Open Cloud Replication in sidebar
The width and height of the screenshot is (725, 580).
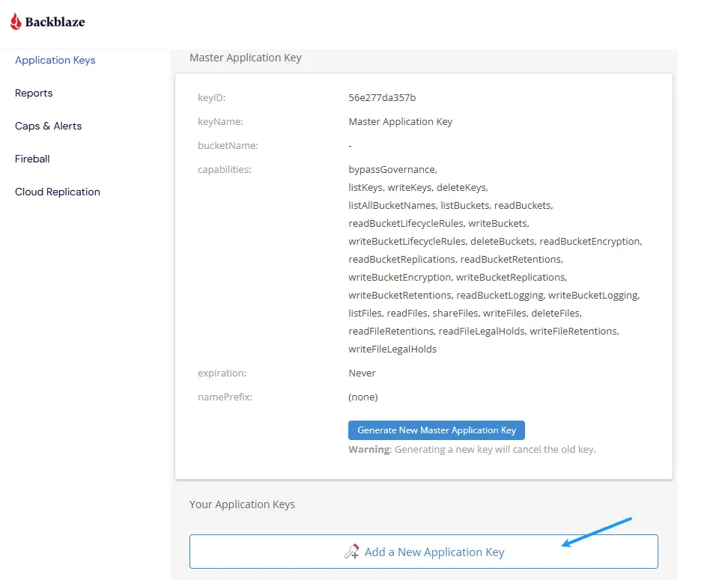(58, 192)
